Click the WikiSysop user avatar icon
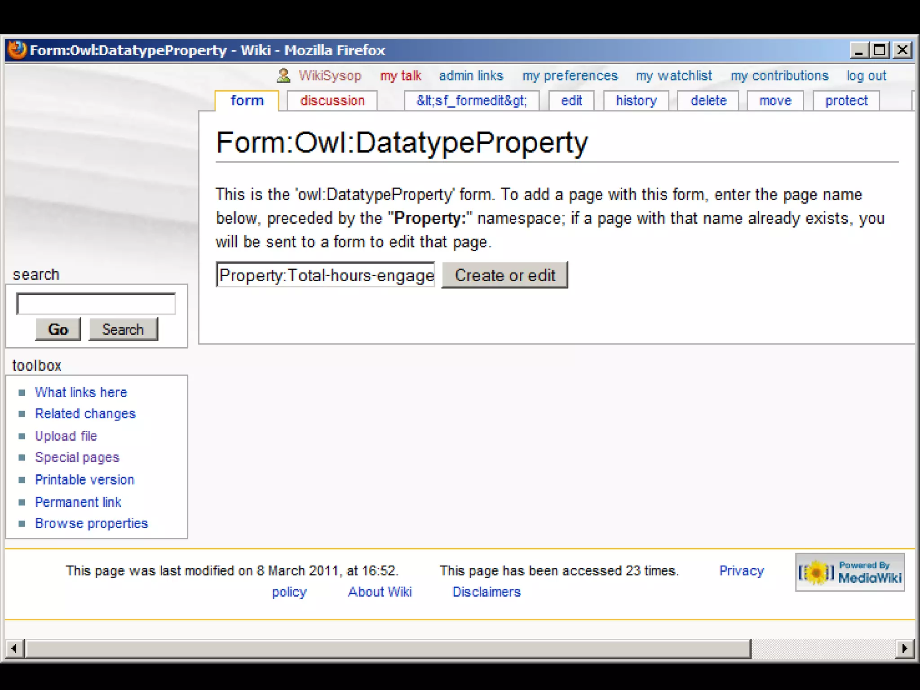The width and height of the screenshot is (920, 690). [x=283, y=75]
